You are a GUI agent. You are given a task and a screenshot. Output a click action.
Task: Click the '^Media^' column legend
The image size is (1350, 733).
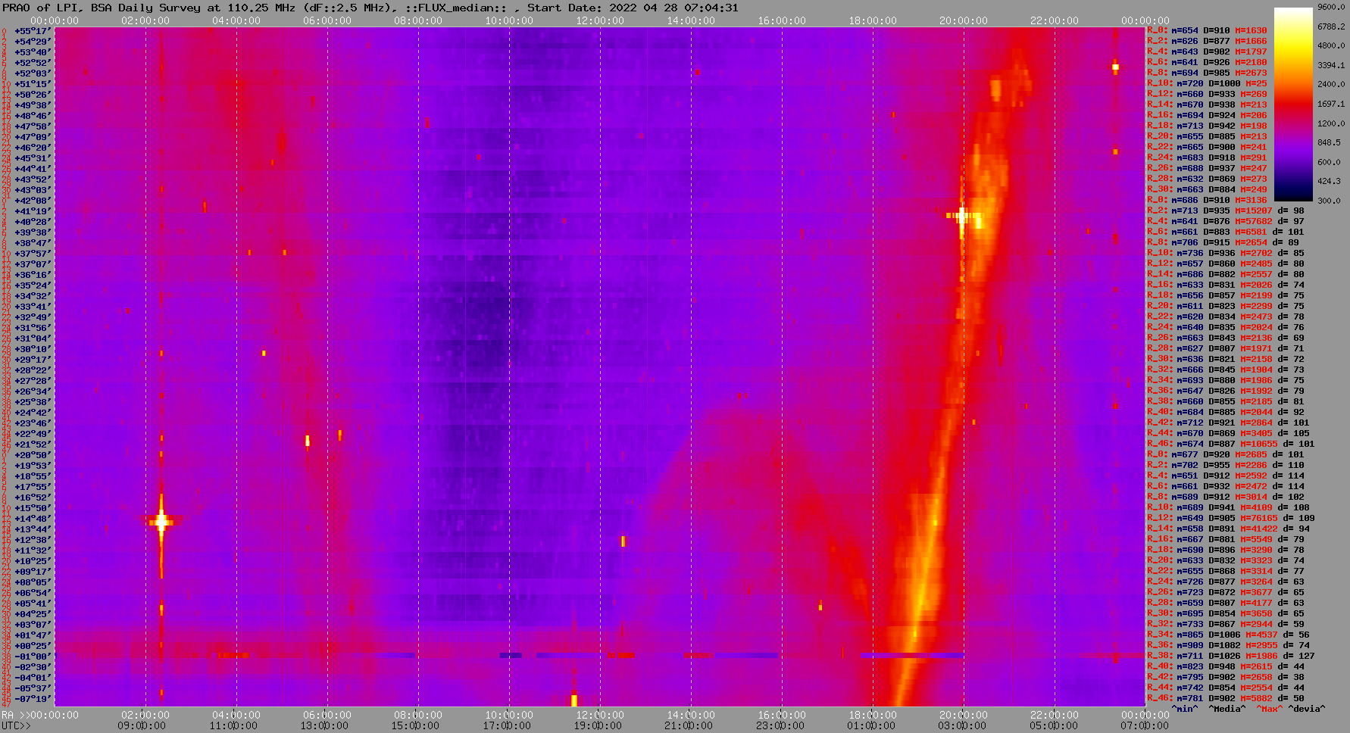(x=1227, y=710)
